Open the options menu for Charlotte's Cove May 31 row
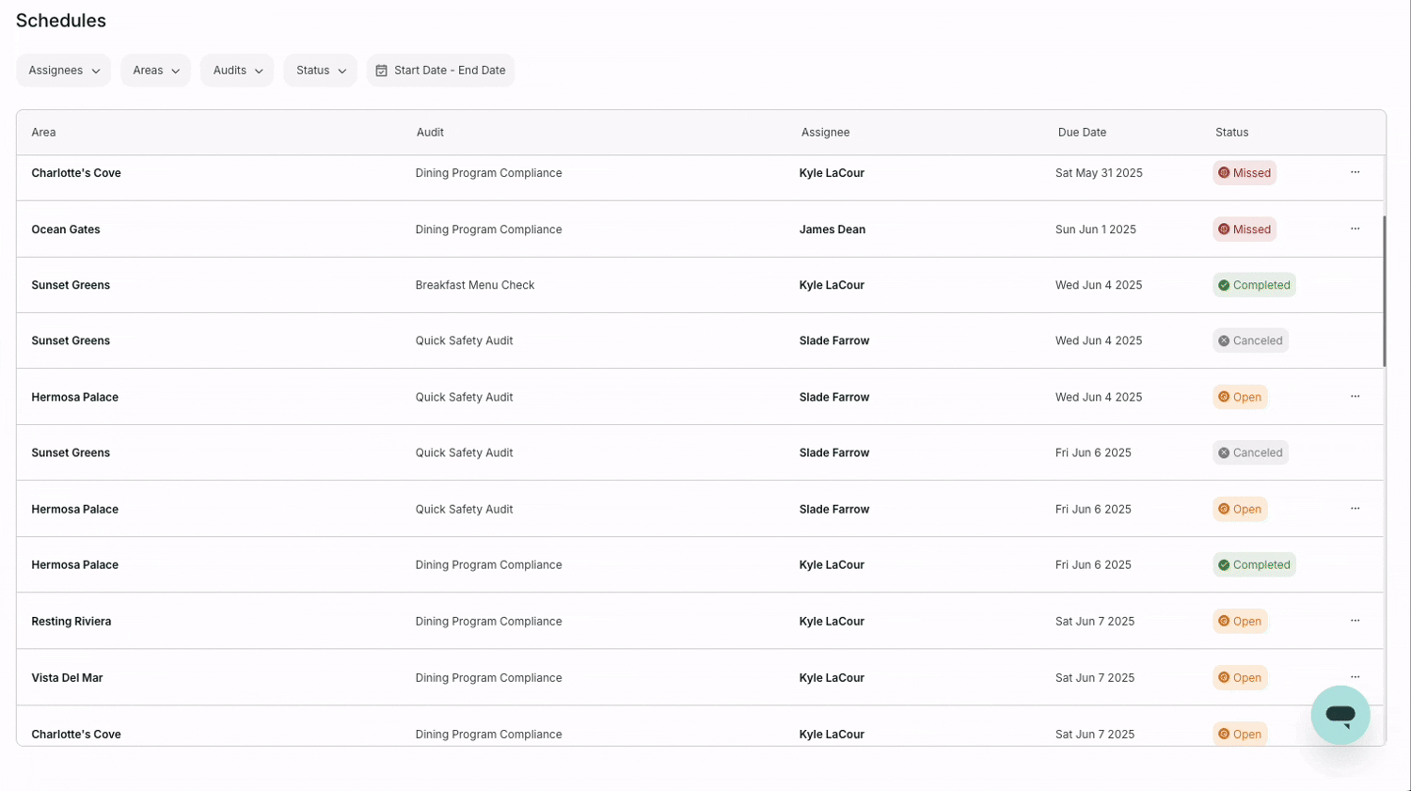 [1355, 172]
